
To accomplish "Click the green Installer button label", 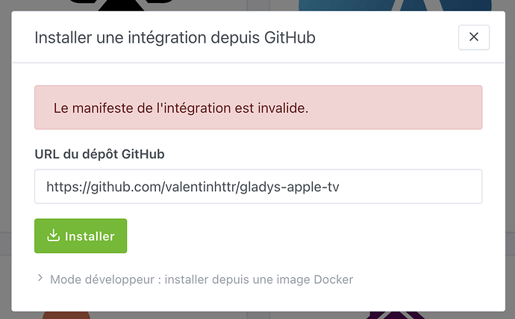I will point(90,236).
